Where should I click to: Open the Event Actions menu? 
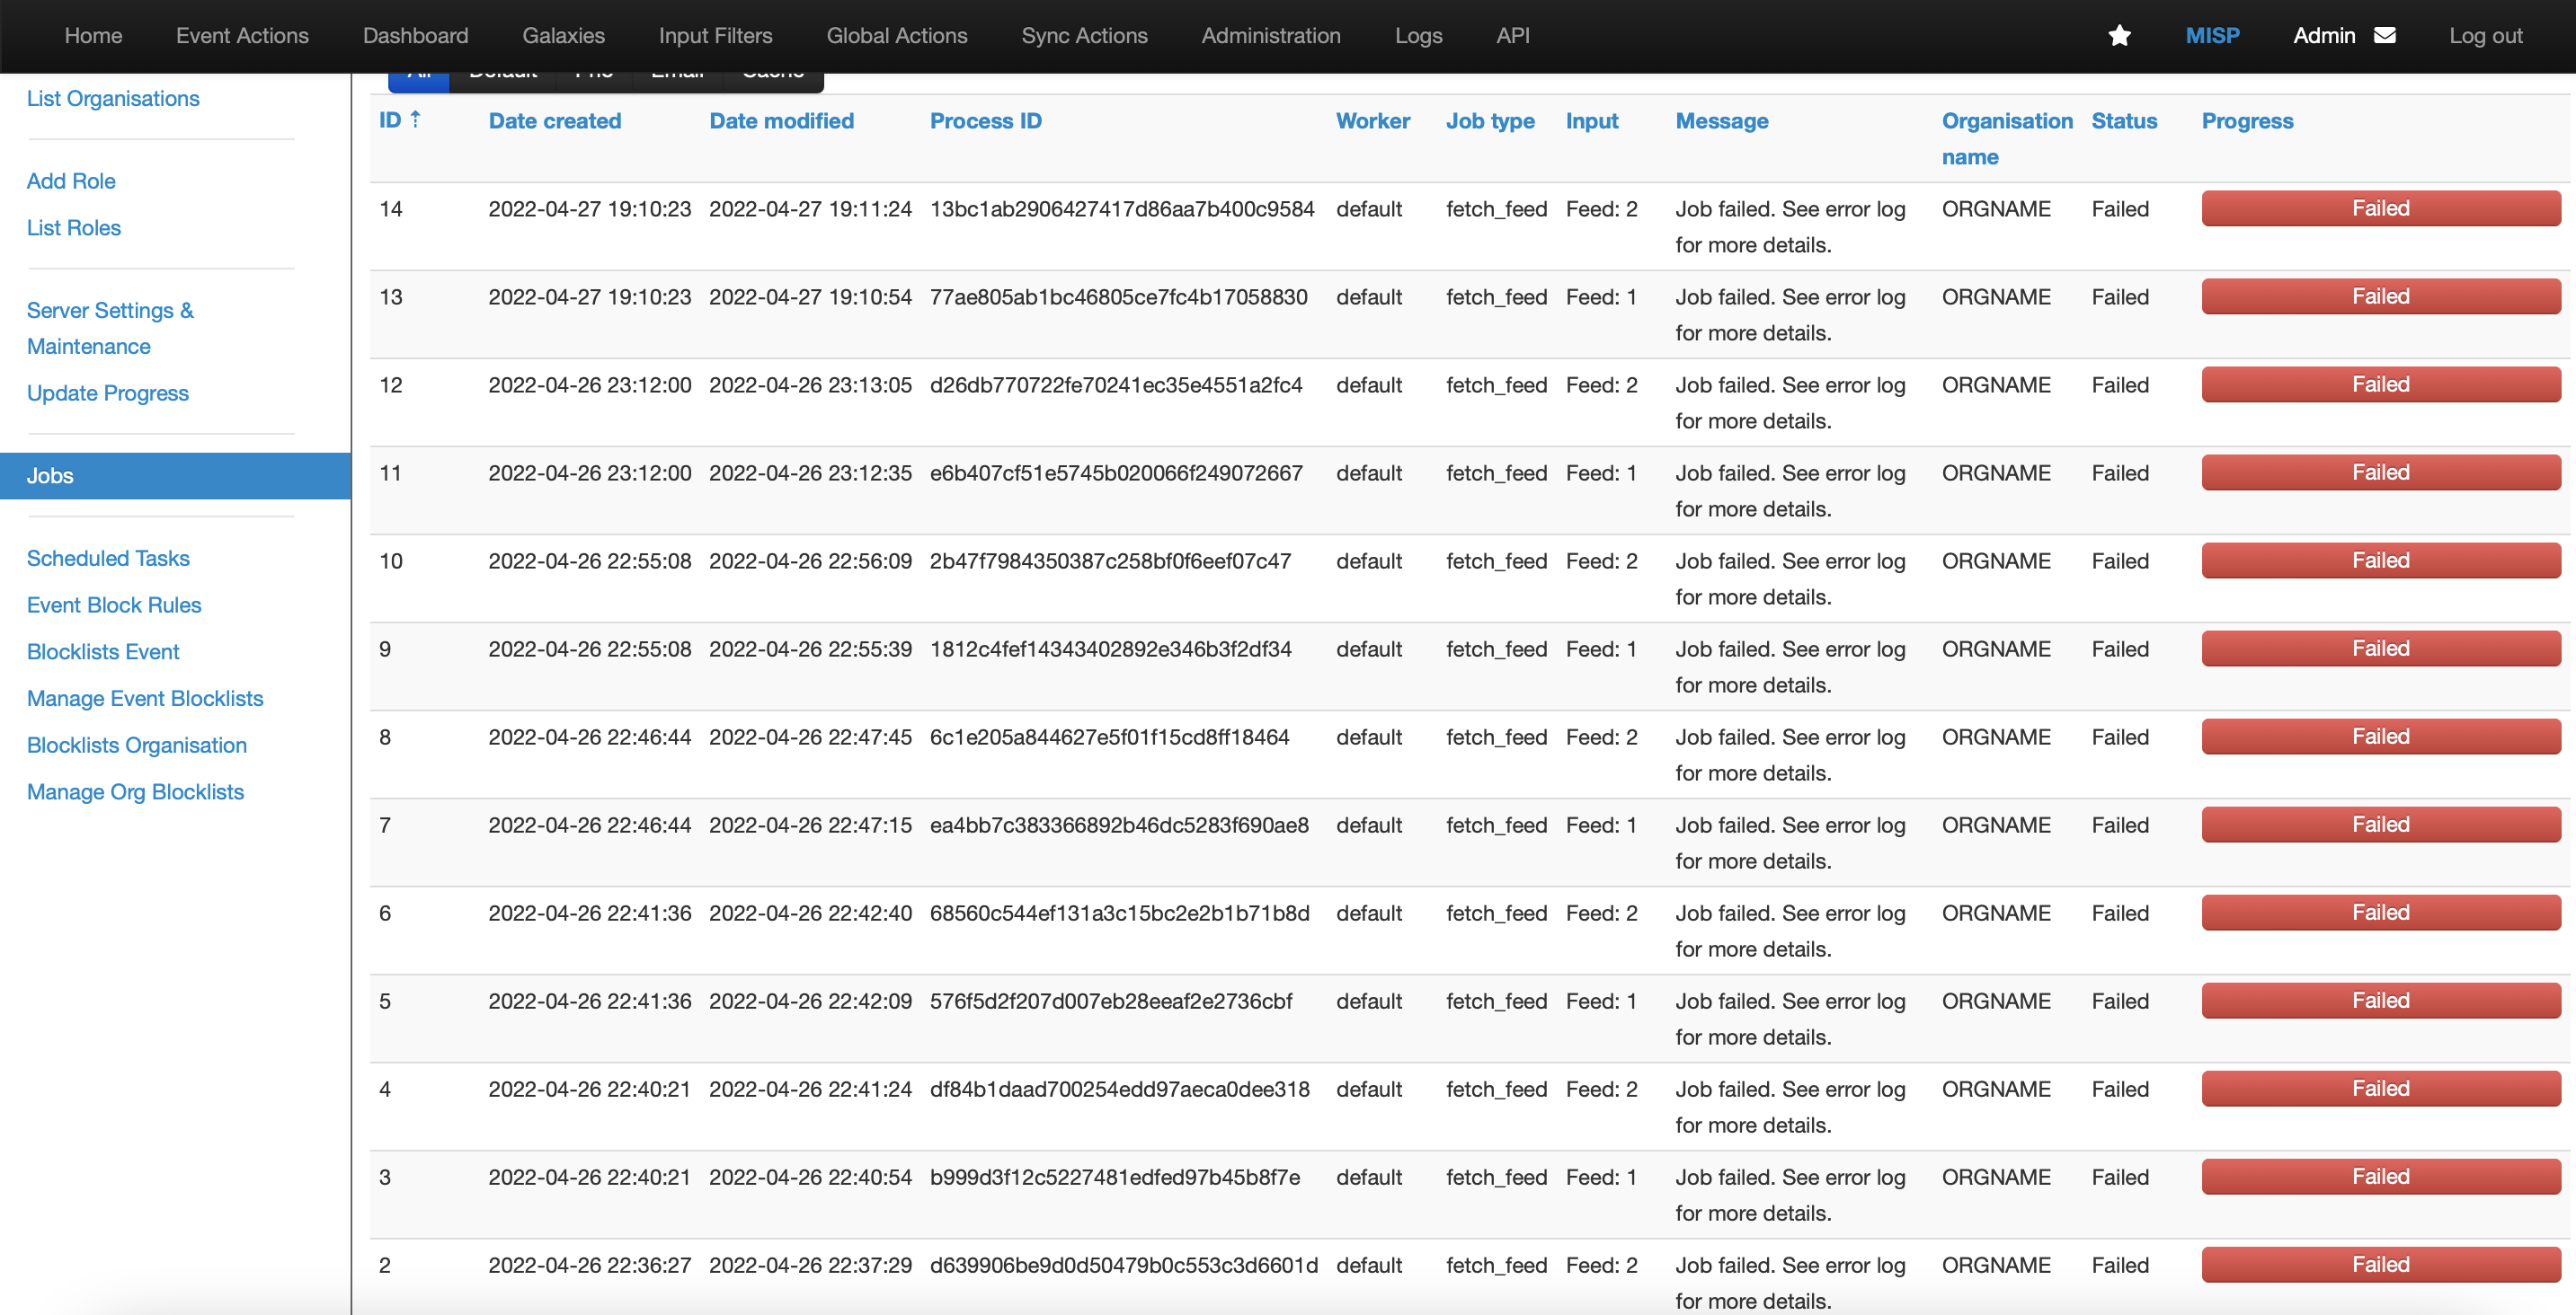[x=242, y=36]
